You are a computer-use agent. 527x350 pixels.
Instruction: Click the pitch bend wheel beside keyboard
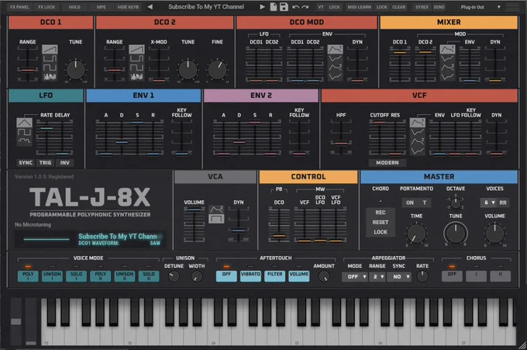pos(15,321)
